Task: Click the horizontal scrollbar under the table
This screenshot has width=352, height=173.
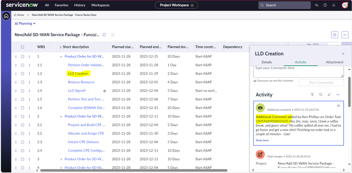Action: (134, 171)
